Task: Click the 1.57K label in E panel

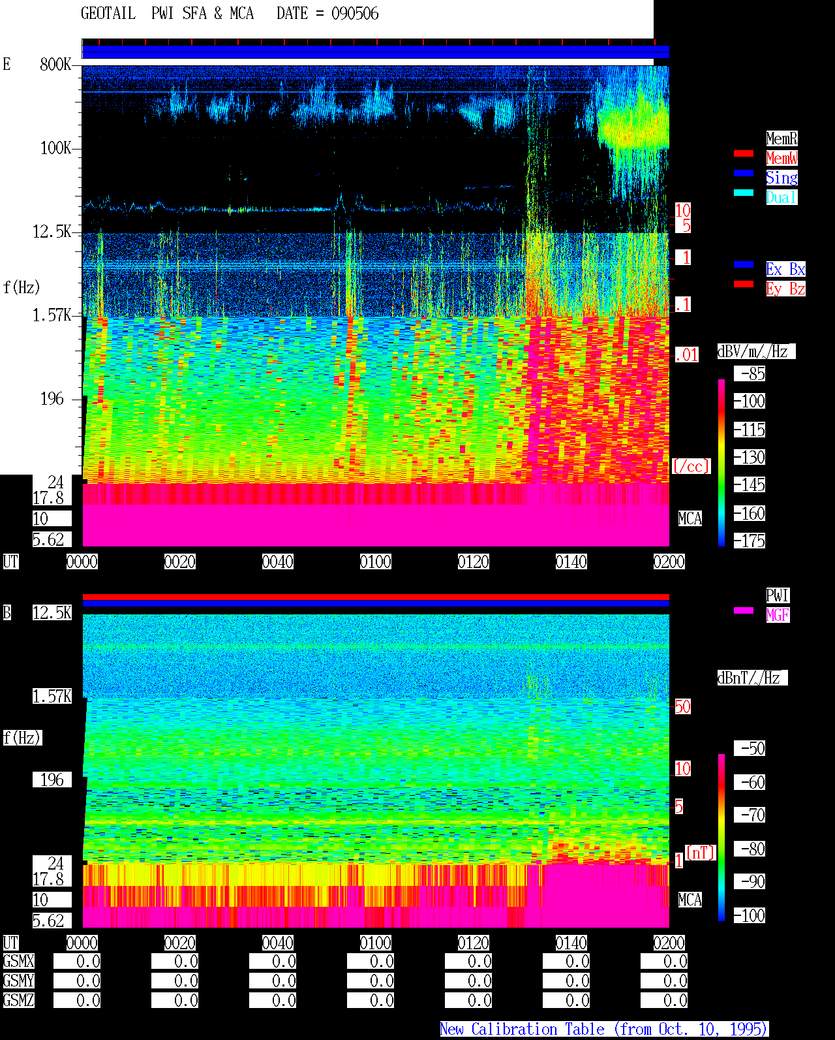Action: [52, 315]
